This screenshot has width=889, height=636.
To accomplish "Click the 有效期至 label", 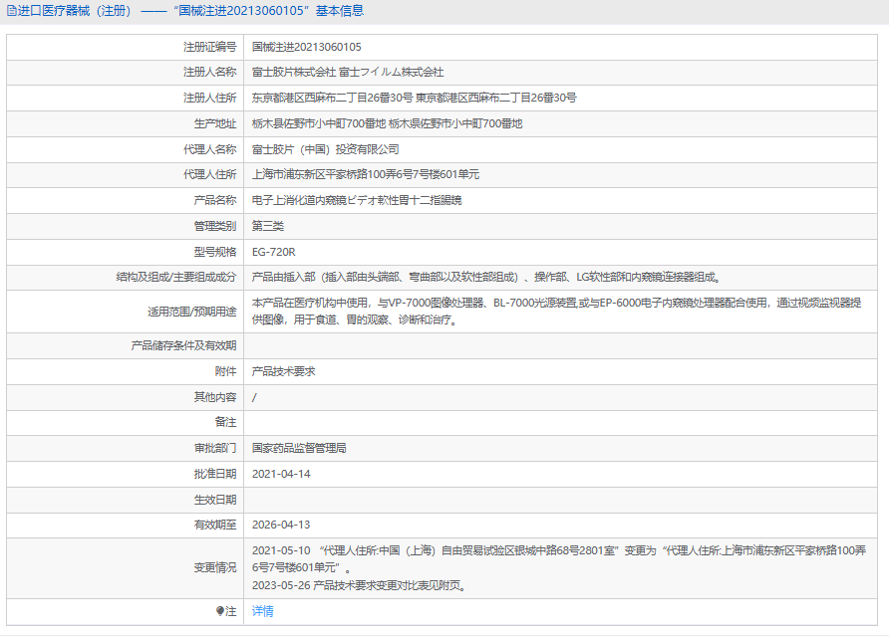I will pyautogui.click(x=215, y=525).
